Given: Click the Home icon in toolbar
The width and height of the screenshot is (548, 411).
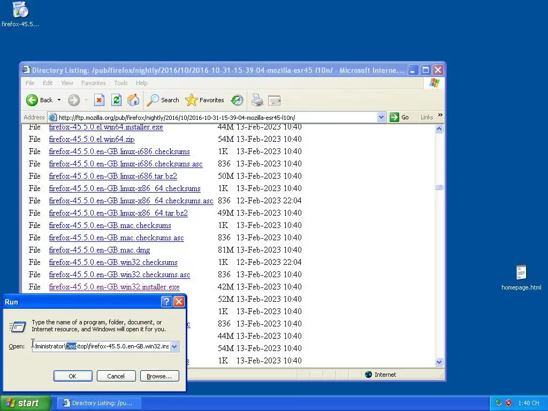Looking at the screenshot, I should [133, 100].
